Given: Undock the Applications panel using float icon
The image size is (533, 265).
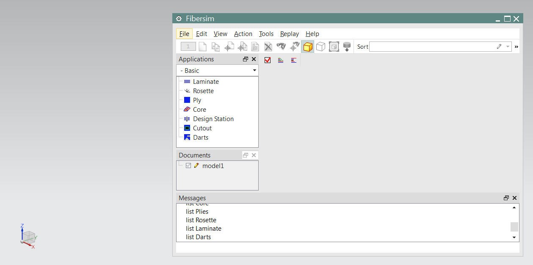Looking at the screenshot, I should click(245, 59).
